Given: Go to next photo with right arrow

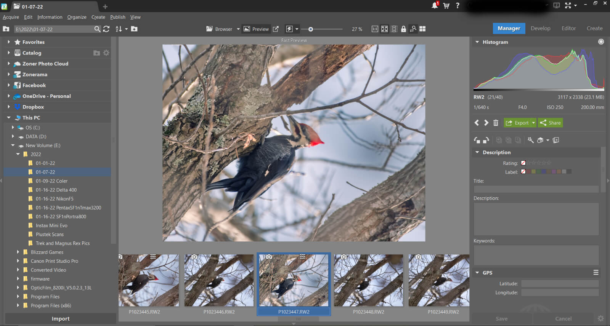Looking at the screenshot, I should [x=486, y=123].
